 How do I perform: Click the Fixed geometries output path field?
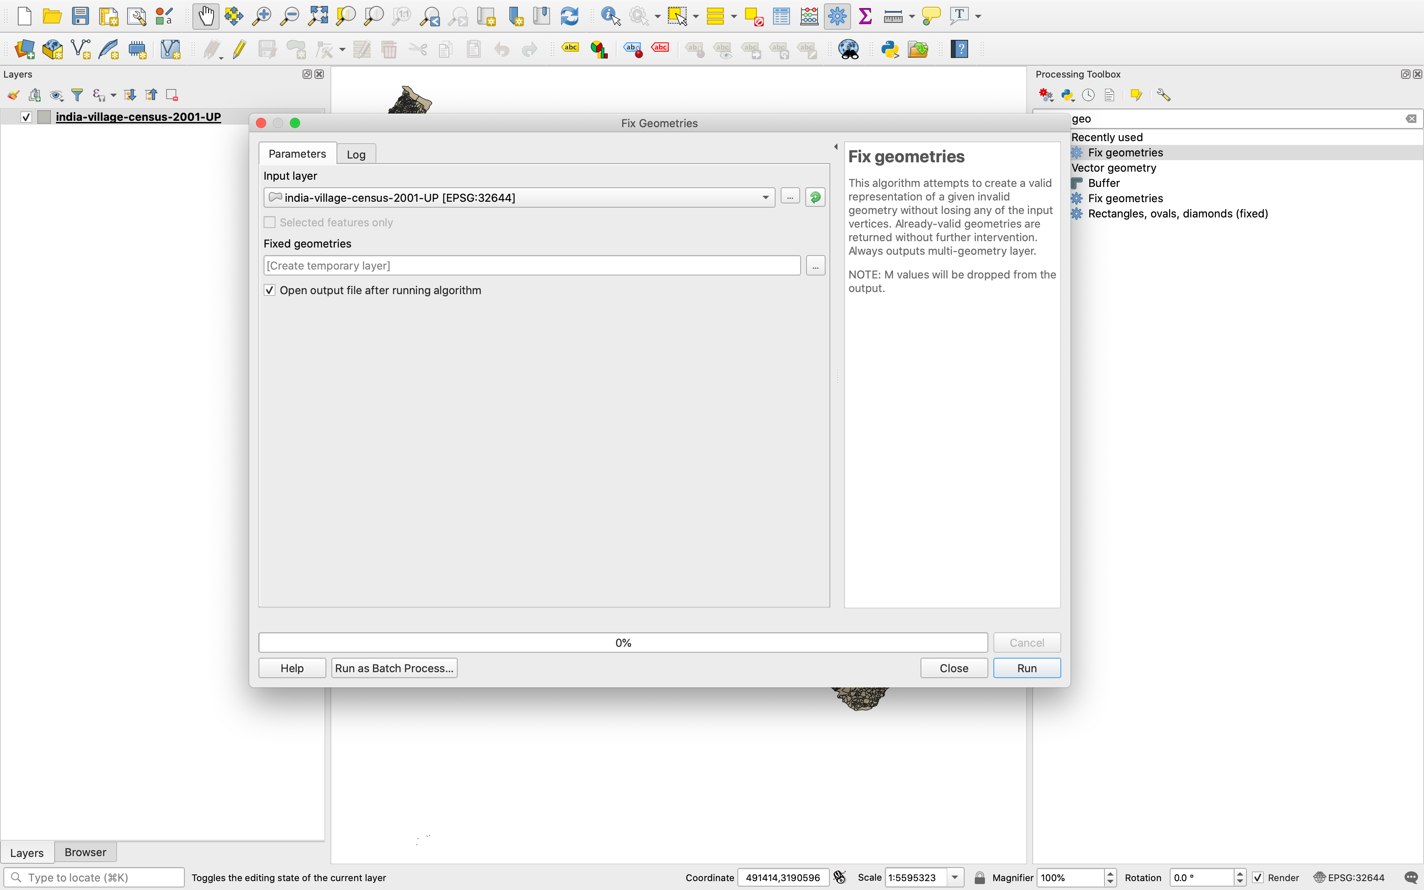coord(531,265)
